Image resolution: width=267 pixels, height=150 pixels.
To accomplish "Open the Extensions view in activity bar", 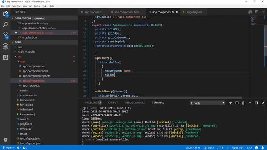I will pos(5,57).
